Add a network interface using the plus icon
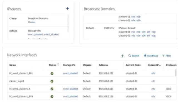This screenshot has width=181, height=103. (x=122, y=56)
